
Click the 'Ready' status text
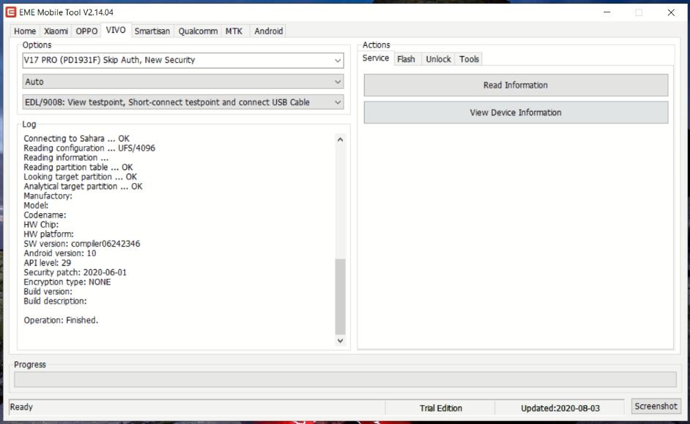pos(22,407)
